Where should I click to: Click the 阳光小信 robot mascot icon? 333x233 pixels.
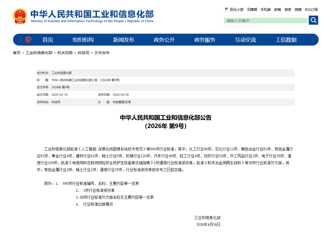[x=226, y=10]
